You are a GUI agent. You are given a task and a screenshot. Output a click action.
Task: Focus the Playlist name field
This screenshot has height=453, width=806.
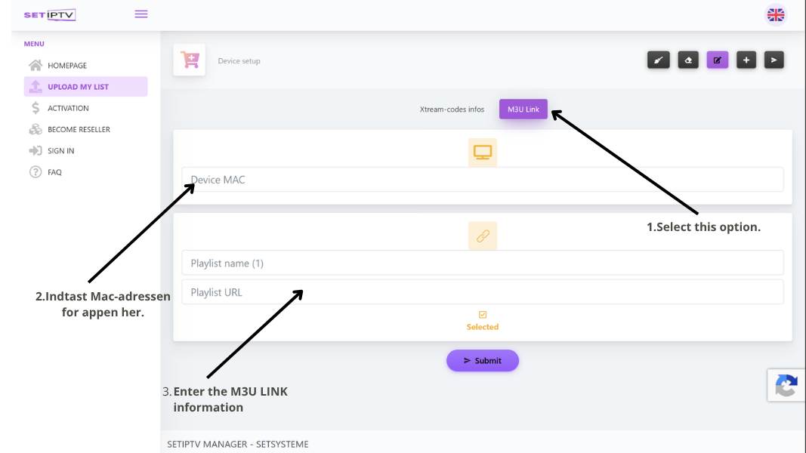483,263
